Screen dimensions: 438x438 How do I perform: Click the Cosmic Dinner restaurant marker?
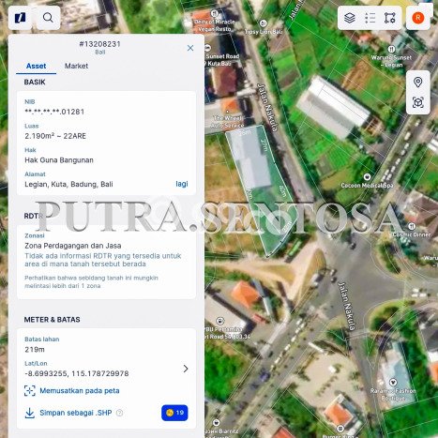[412, 226]
